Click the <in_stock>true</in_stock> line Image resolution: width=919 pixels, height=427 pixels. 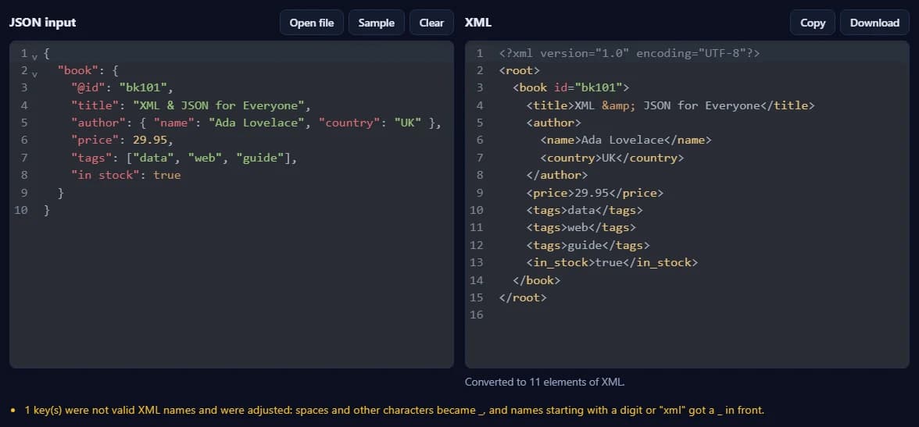612,262
